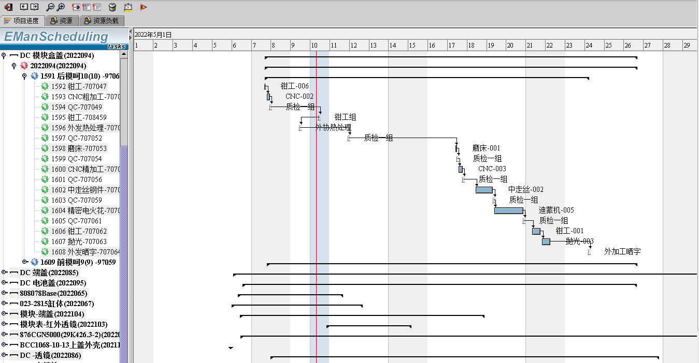This screenshot has height=363, width=699.
Task: Expand the 模块-端盖(2022104) project
Action: [x=4, y=314]
